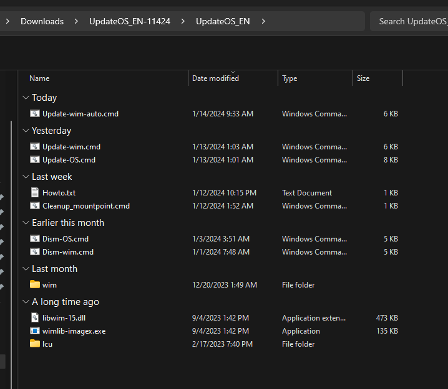The height and width of the screenshot is (389, 448).
Task: Click the Earlier this month heading
Action: pos(68,223)
